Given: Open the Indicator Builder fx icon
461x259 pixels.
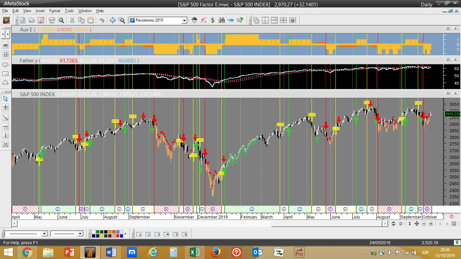Looking at the screenshot, I should 204,20.
